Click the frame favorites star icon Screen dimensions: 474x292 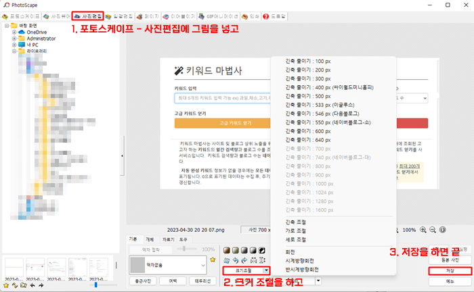tap(213, 260)
